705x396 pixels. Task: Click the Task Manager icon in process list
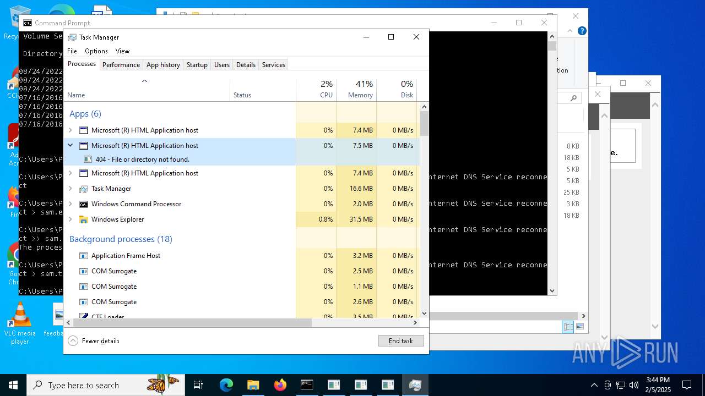[84, 189]
